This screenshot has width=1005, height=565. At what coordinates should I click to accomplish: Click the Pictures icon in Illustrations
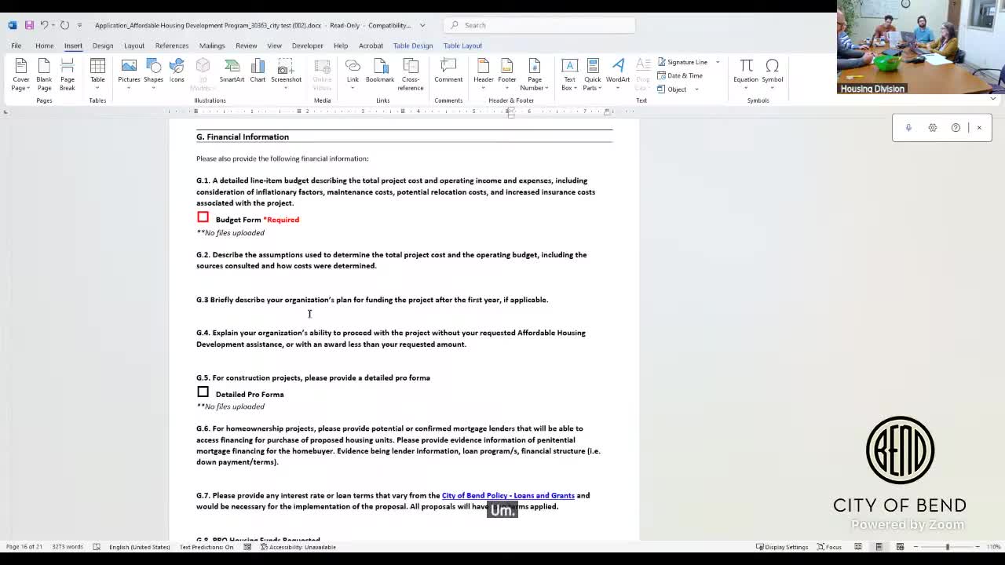pyautogui.click(x=129, y=65)
